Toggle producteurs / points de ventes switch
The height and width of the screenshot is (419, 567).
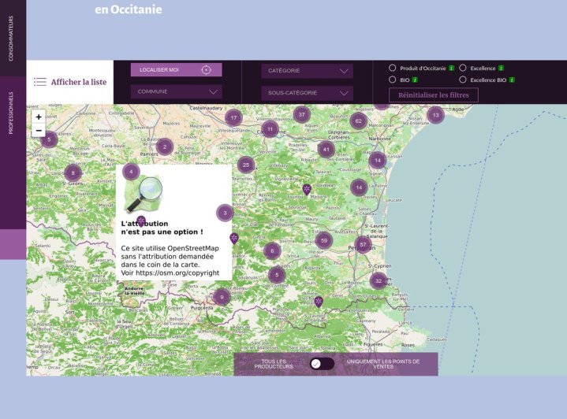pyautogui.click(x=322, y=364)
